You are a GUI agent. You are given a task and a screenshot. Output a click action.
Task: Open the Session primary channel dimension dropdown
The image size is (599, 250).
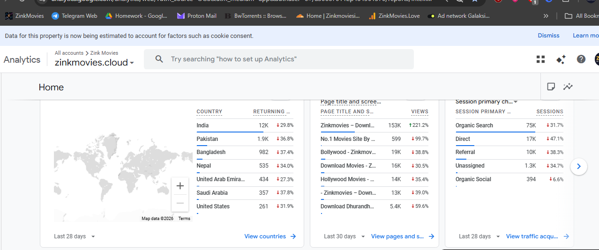(487, 102)
